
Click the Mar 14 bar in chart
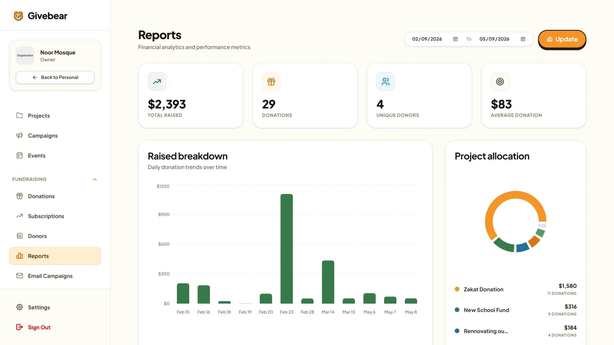point(328,282)
